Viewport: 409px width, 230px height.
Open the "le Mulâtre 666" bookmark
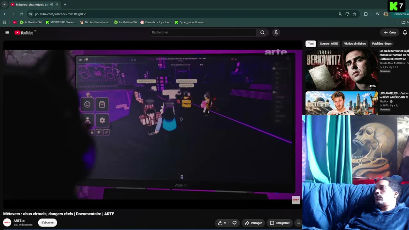coord(31,22)
